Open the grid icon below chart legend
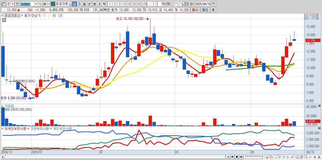Viewport: 322px width, 160px height. click(4, 20)
